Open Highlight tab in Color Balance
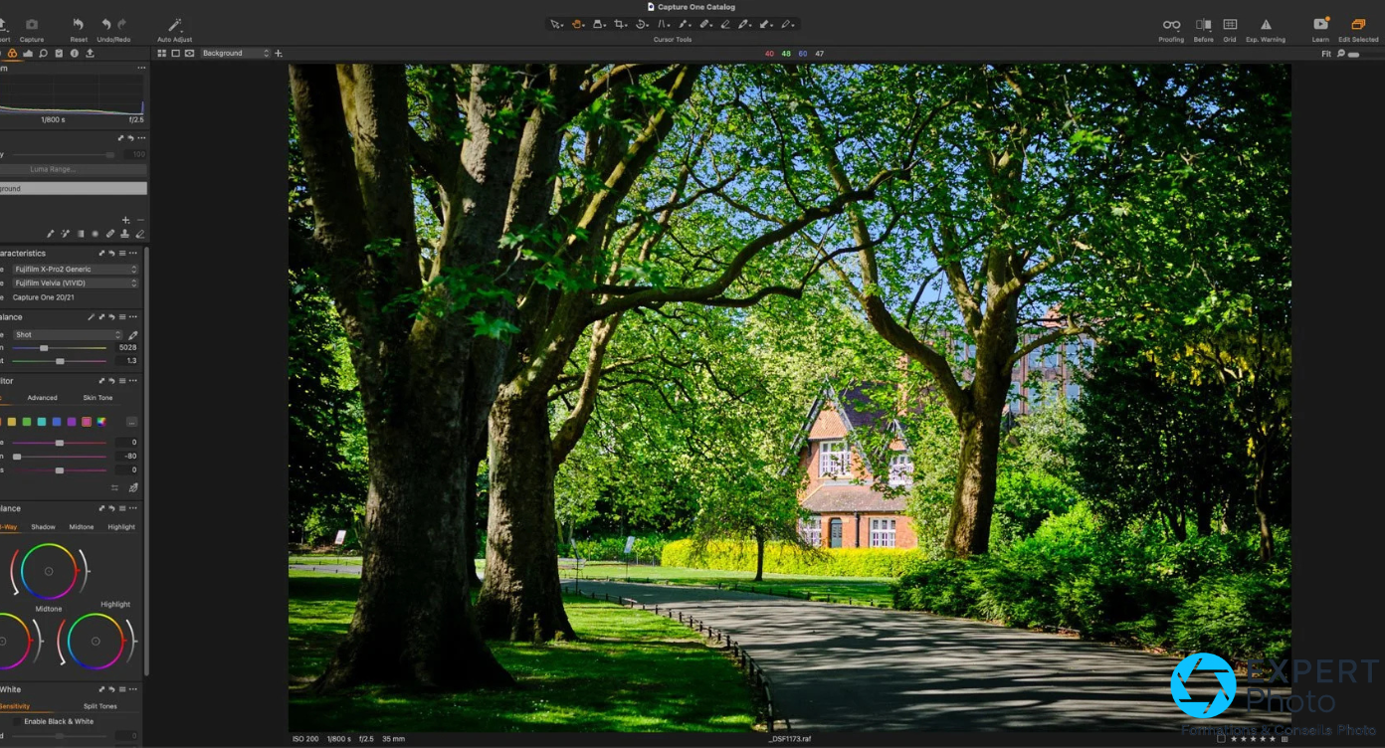Viewport: 1385px width, 748px height. point(121,527)
